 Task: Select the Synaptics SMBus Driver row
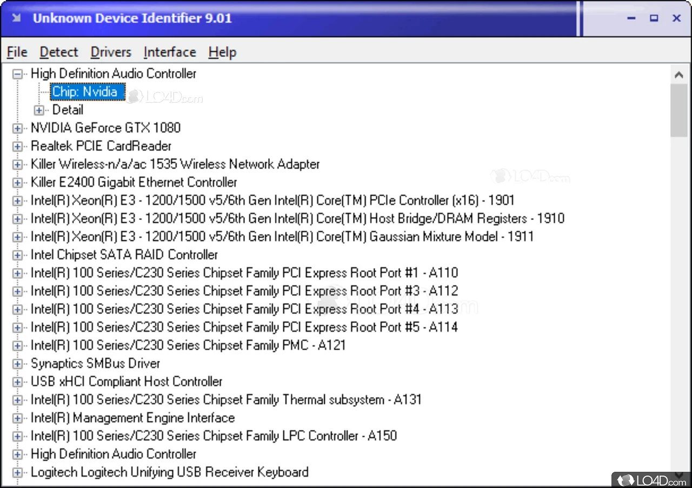95,363
